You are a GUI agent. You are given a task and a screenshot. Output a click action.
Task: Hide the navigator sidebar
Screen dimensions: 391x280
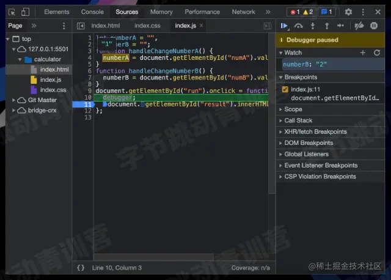click(x=81, y=26)
